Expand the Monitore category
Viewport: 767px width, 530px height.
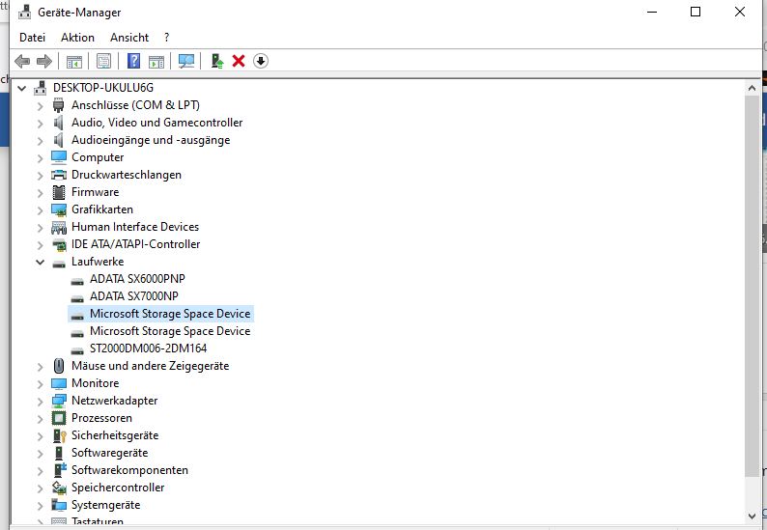click(41, 384)
